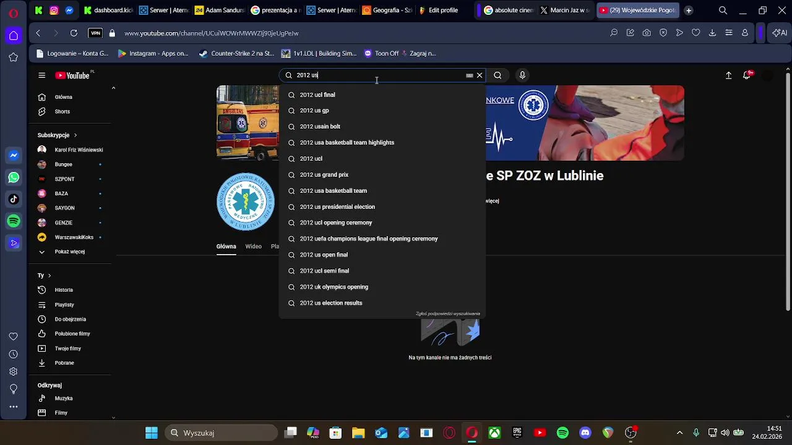
Task: Switch to the Edit profile tab
Action: pos(444,10)
